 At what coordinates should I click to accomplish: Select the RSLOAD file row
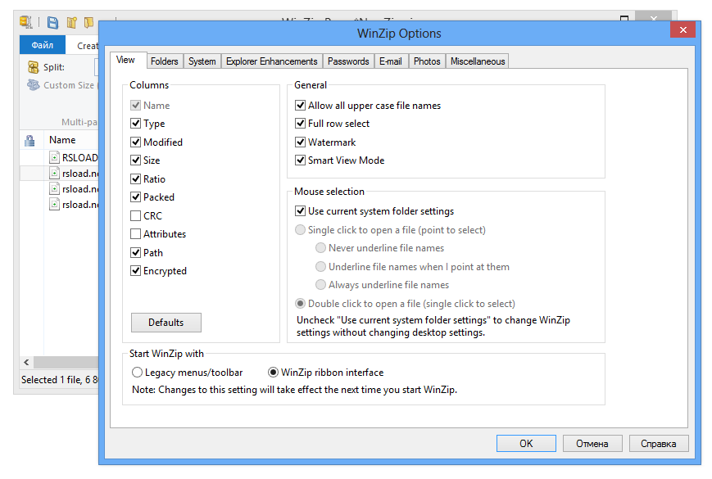tap(60, 157)
